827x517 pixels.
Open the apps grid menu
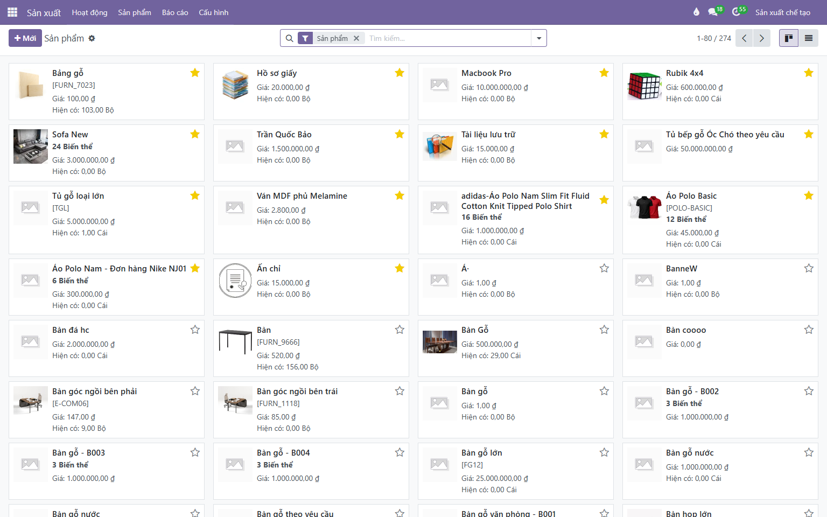[12, 12]
